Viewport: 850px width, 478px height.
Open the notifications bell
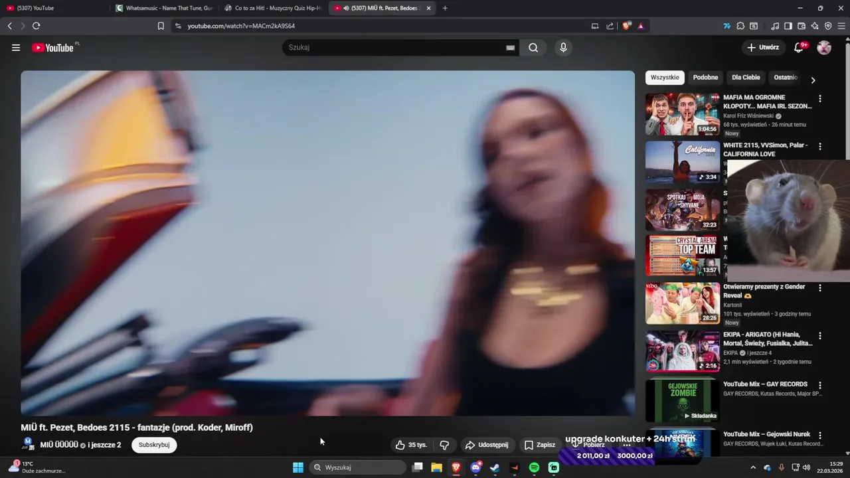click(800, 48)
